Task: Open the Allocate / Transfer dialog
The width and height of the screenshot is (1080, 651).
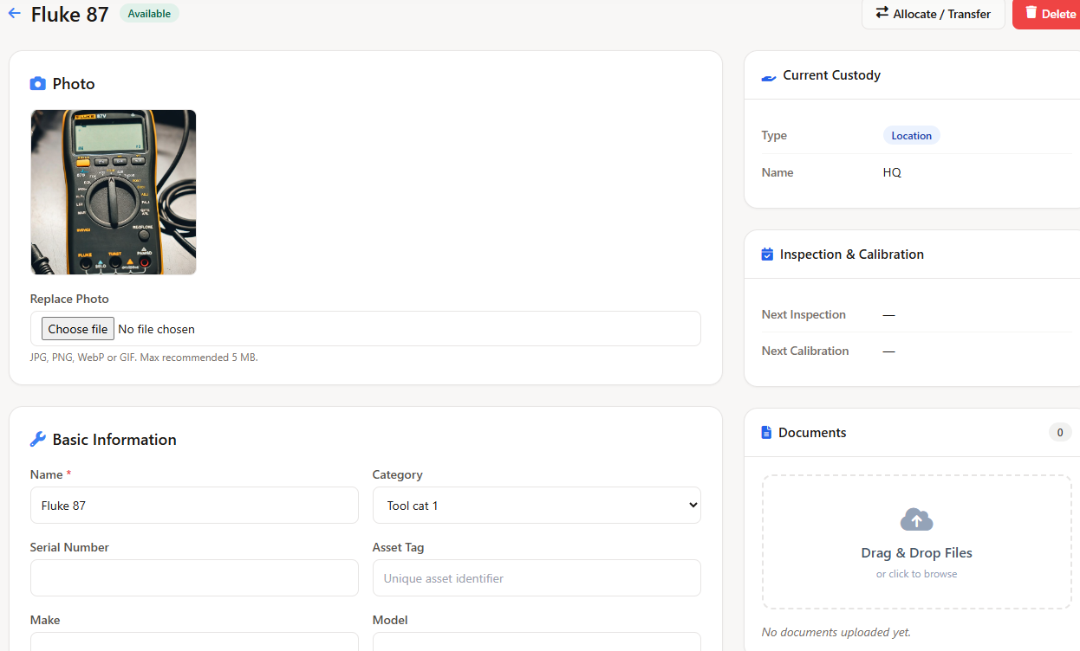Action: pyautogui.click(x=933, y=14)
